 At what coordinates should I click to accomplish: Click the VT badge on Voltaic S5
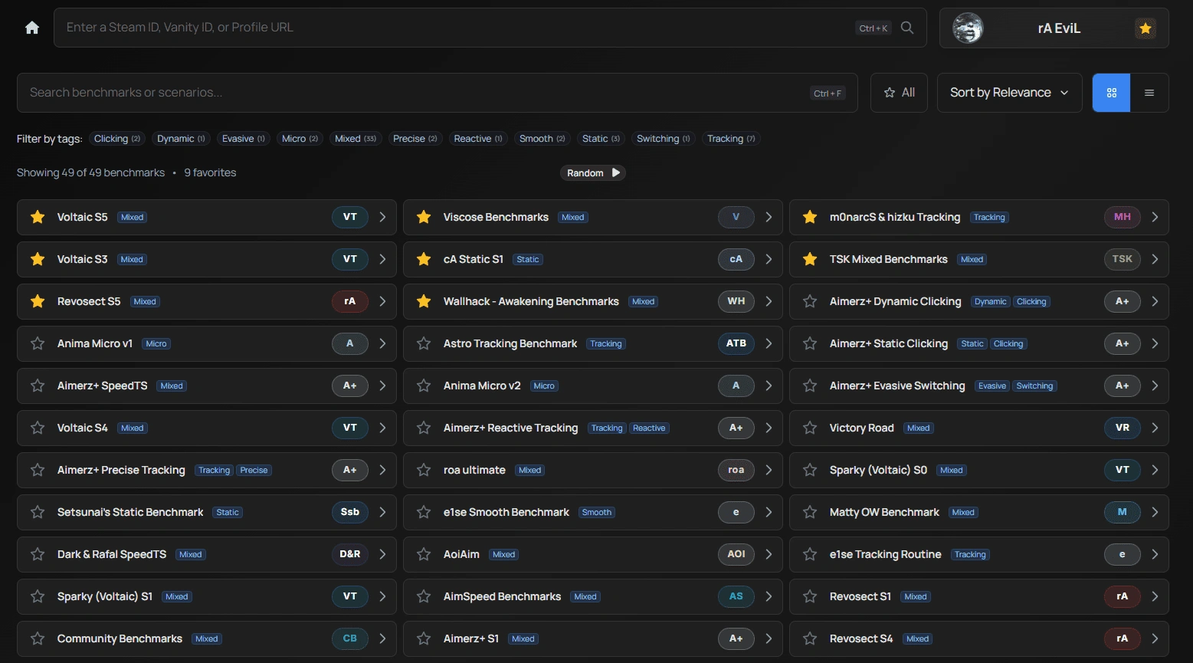(349, 217)
